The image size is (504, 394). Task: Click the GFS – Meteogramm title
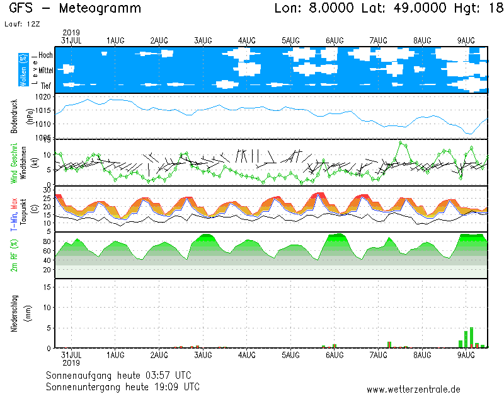click(x=76, y=9)
